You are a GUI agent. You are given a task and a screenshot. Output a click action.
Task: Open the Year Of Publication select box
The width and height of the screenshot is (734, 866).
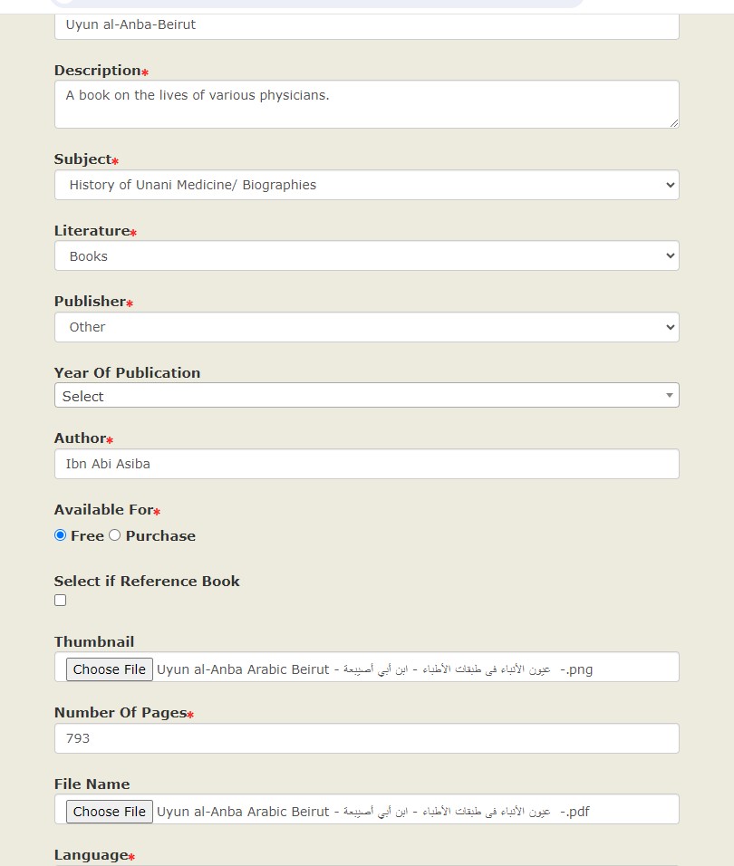point(366,396)
